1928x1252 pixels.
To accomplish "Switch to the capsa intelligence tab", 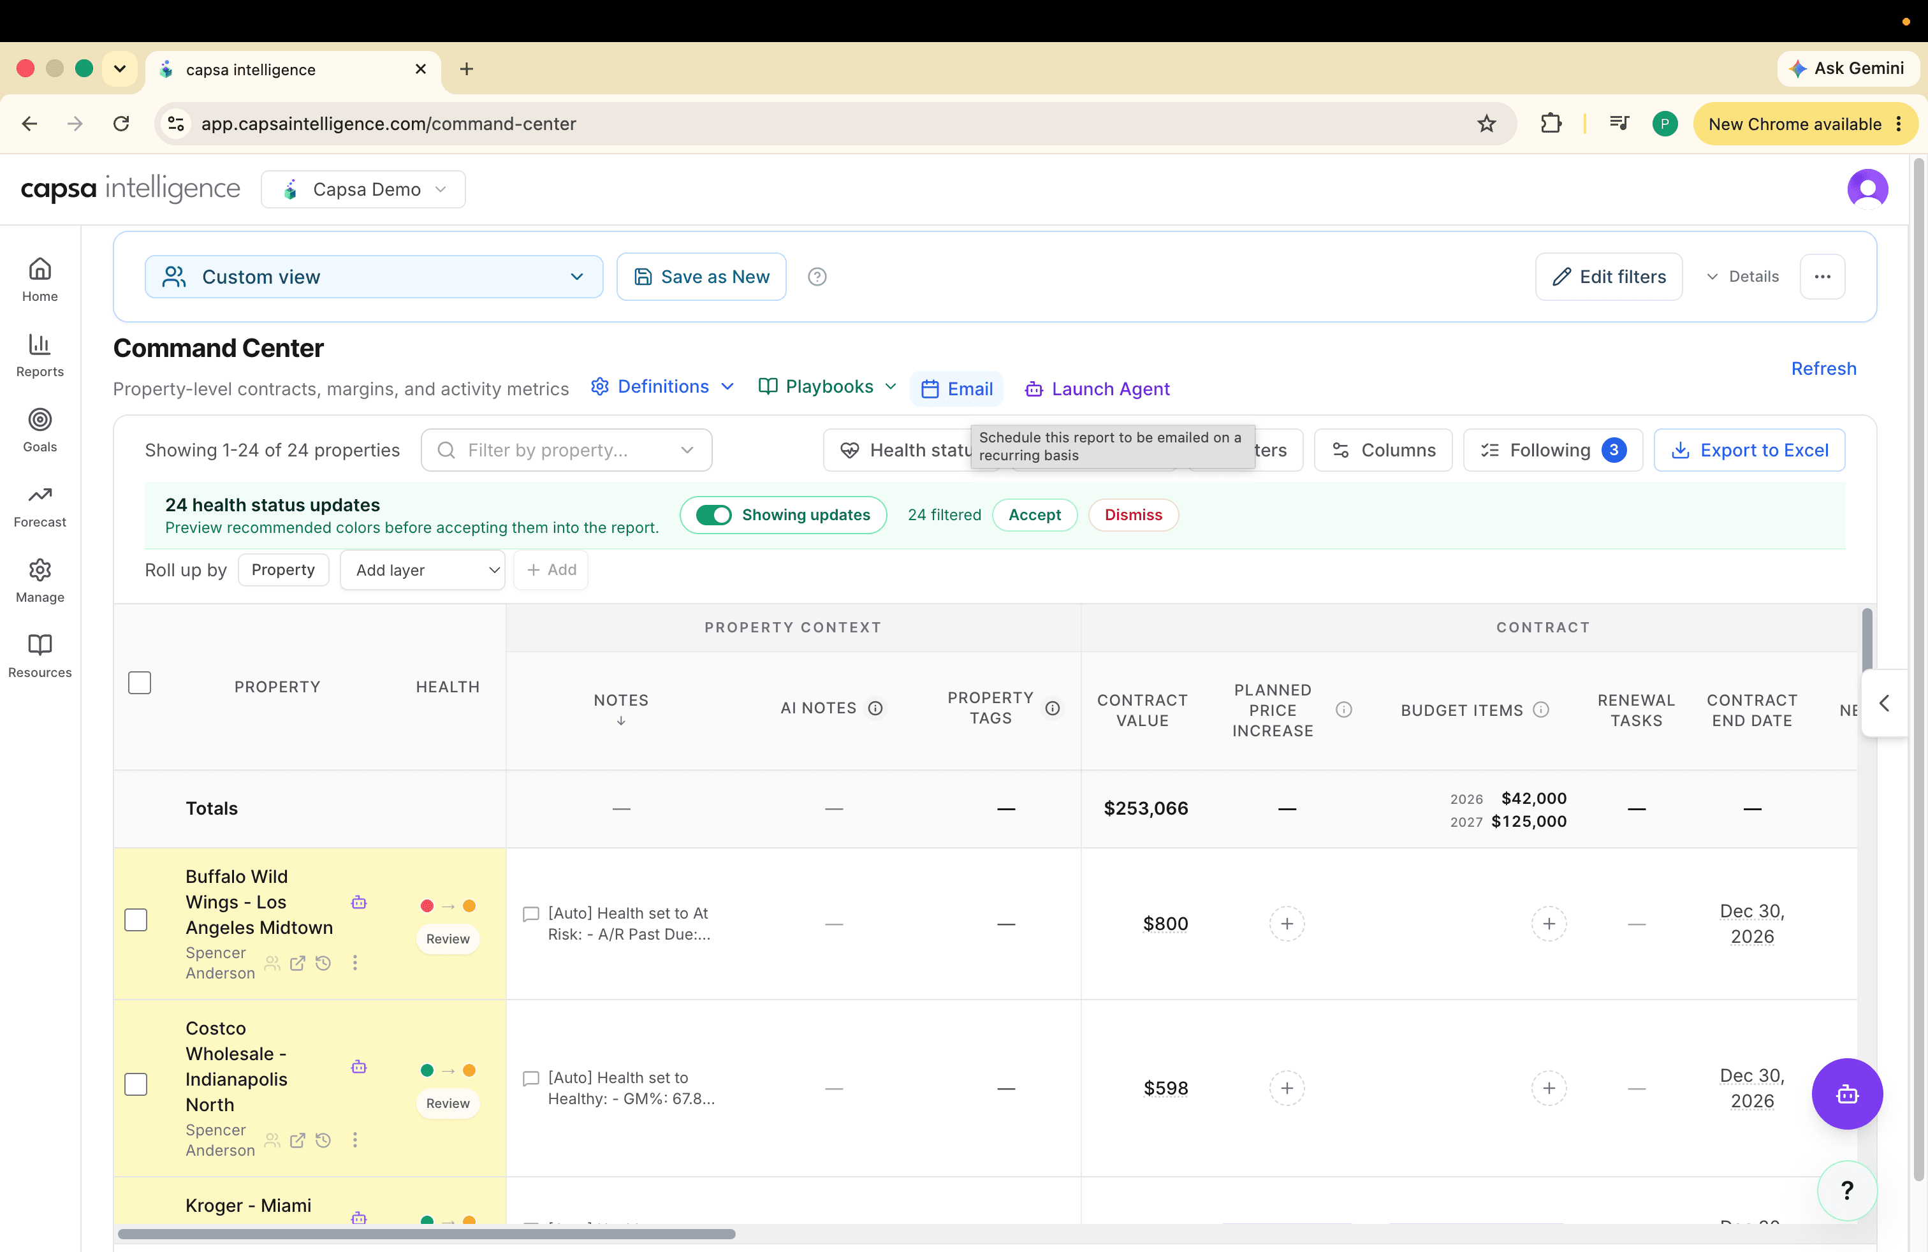I will [293, 69].
